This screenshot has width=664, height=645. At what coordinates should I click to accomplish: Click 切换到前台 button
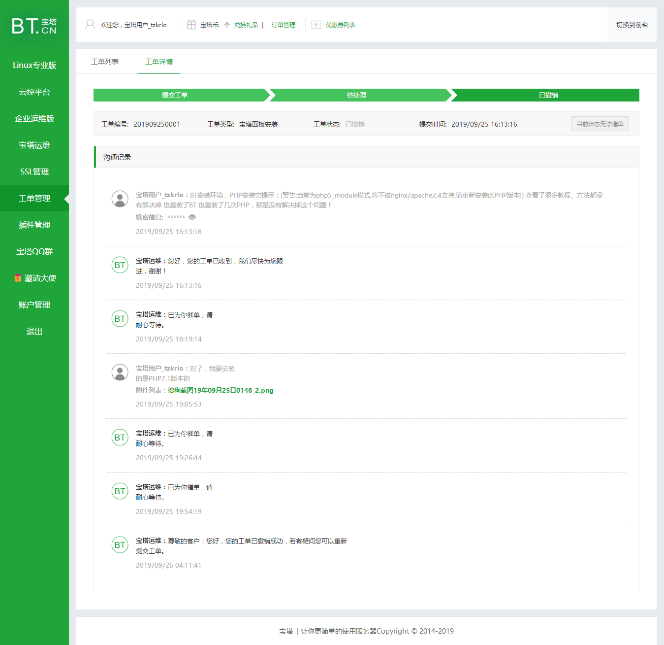pyautogui.click(x=632, y=25)
